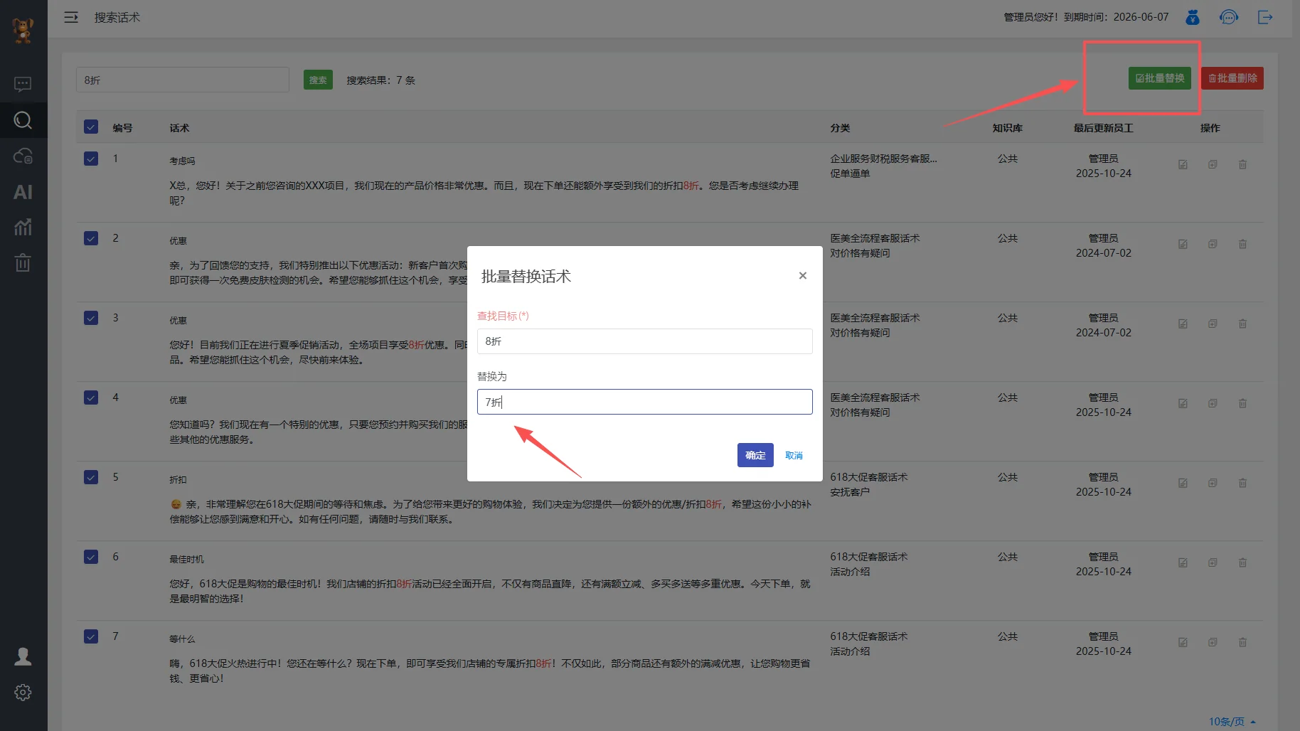The height and width of the screenshot is (731, 1300).
Task: Open the recycle bin sidebar icon
Action: click(x=23, y=263)
